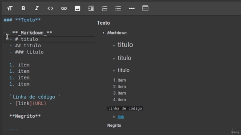This screenshot has width=241, height=135.
Task: Insert code with the angle brackets icon
Action: click(50, 8)
